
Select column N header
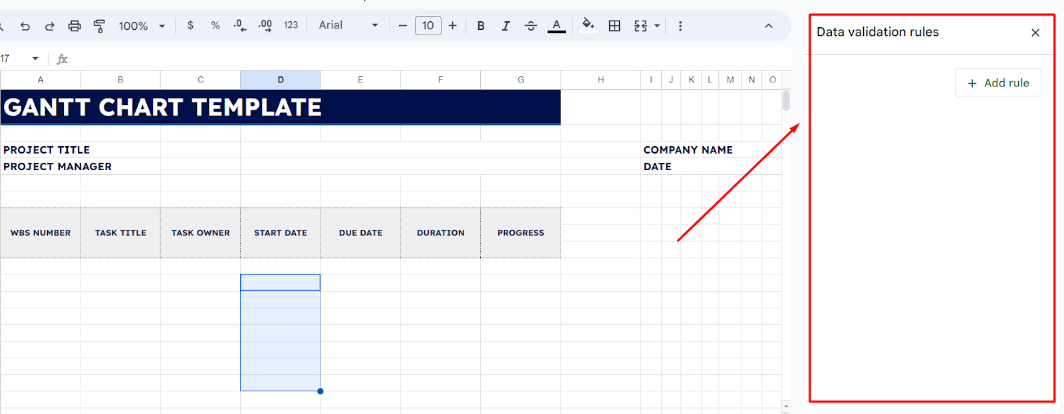pyautogui.click(x=751, y=80)
